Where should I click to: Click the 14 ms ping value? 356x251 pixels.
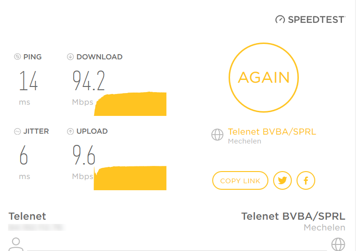coord(28,81)
